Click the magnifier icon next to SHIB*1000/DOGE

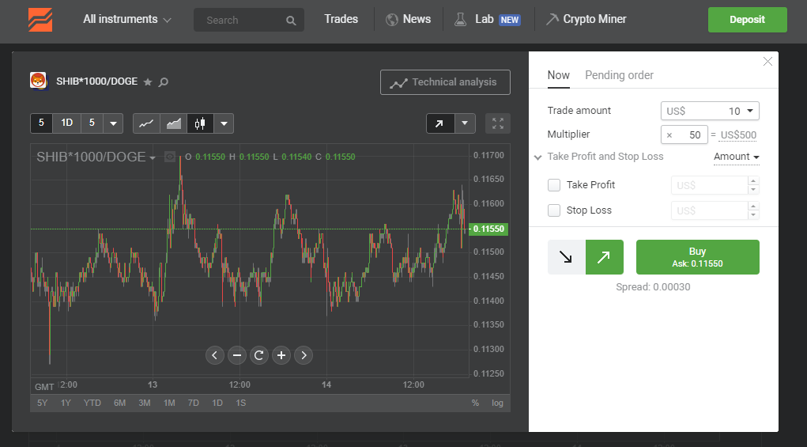163,81
